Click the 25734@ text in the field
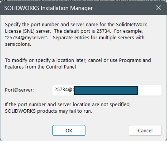The height and width of the screenshot is (141, 167). 63,90
